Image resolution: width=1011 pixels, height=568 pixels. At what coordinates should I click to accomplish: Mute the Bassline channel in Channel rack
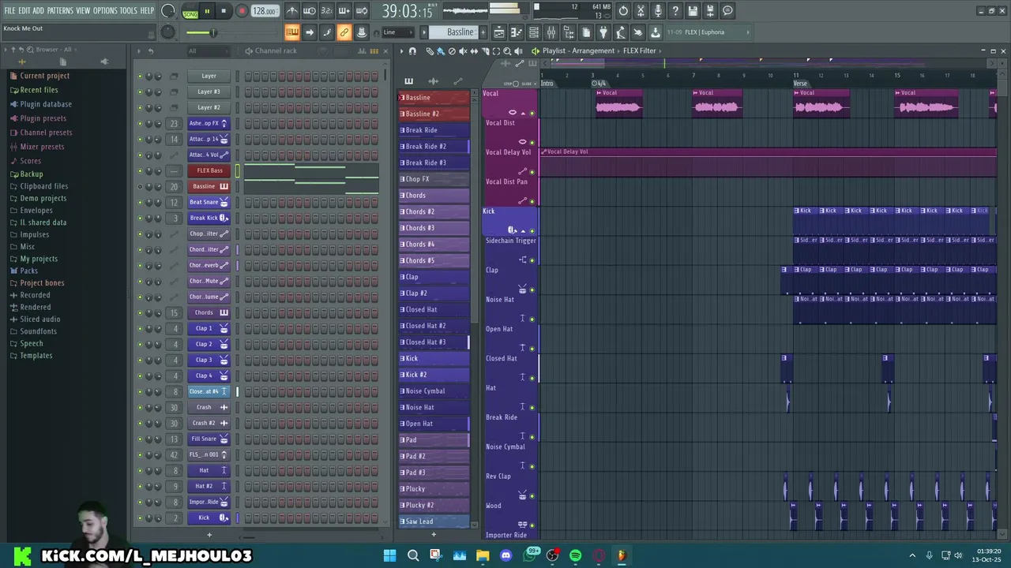coord(140,187)
